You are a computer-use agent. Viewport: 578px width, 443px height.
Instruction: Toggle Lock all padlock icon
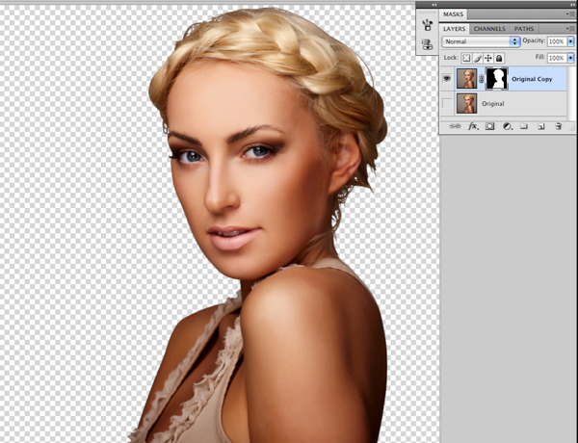pyautogui.click(x=499, y=58)
